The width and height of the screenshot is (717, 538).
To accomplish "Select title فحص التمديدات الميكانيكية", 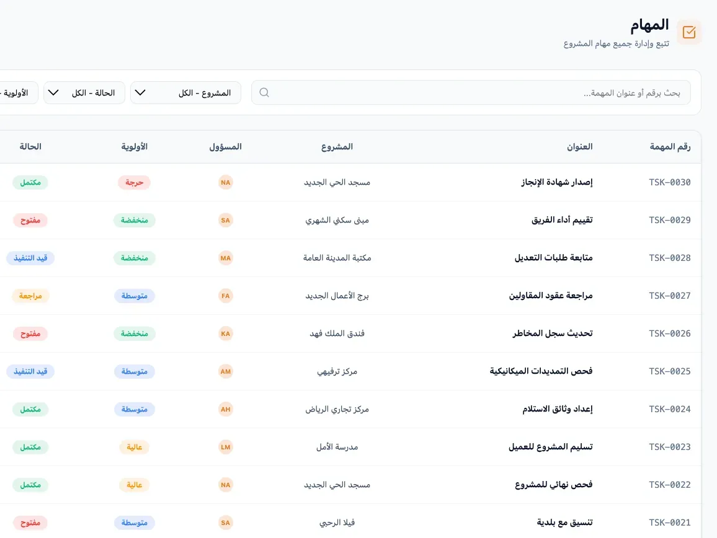I will coord(541,371).
